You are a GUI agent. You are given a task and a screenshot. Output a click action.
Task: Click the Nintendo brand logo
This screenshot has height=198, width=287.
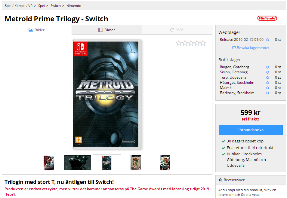coord(267,18)
